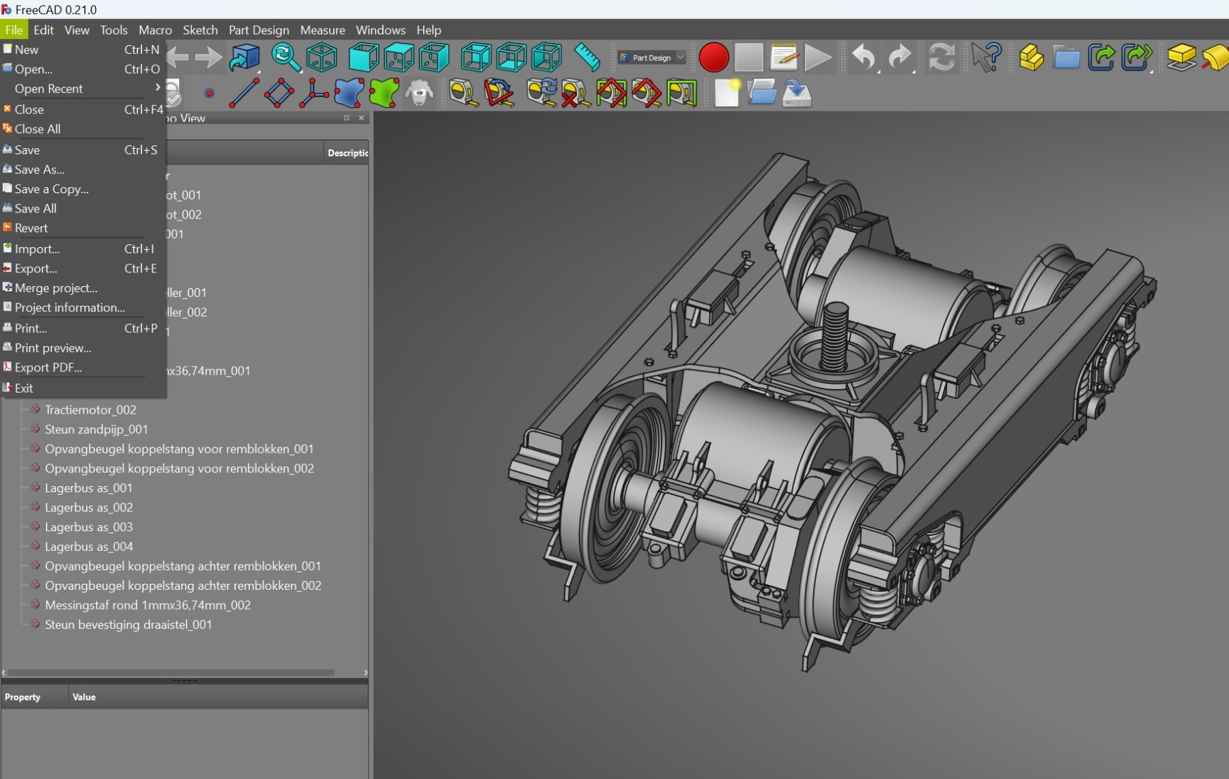Click Save As in the File menu
The width and height of the screenshot is (1229, 779).
point(40,169)
